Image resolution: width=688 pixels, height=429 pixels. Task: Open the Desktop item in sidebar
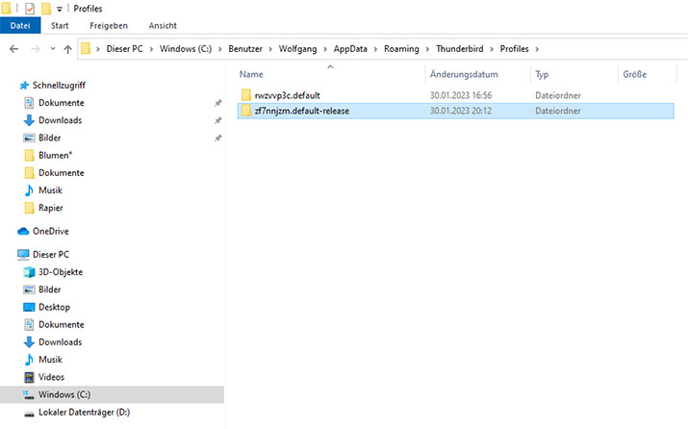click(54, 307)
